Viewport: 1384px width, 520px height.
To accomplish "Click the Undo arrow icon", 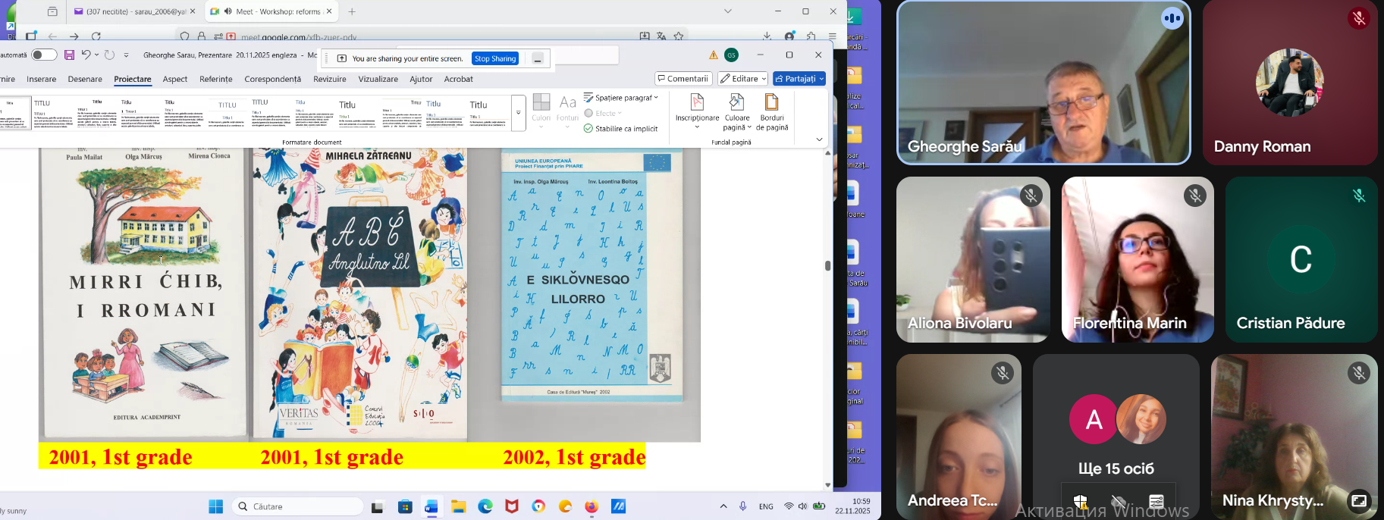I will tap(86, 55).
